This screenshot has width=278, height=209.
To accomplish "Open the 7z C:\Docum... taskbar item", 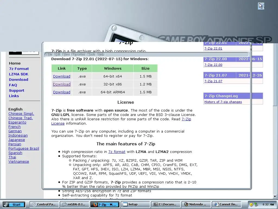I will pos(166,204).
